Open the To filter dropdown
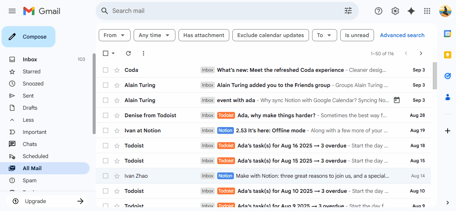This screenshot has width=456, height=211. [324, 35]
